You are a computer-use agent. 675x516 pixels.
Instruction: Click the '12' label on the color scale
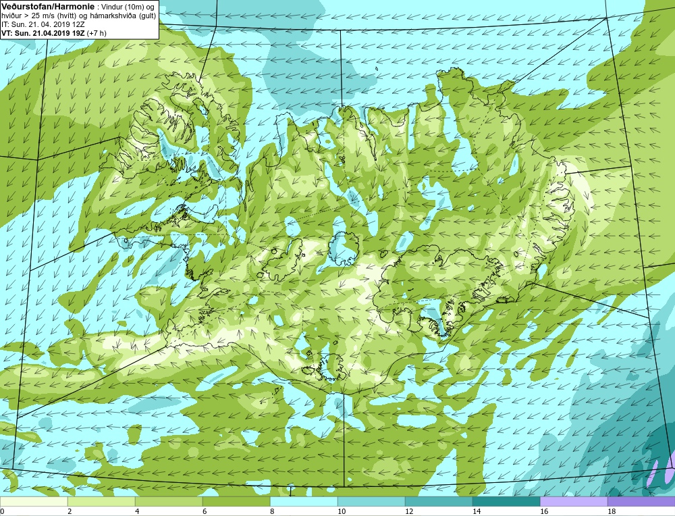click(x=409, y=512)
